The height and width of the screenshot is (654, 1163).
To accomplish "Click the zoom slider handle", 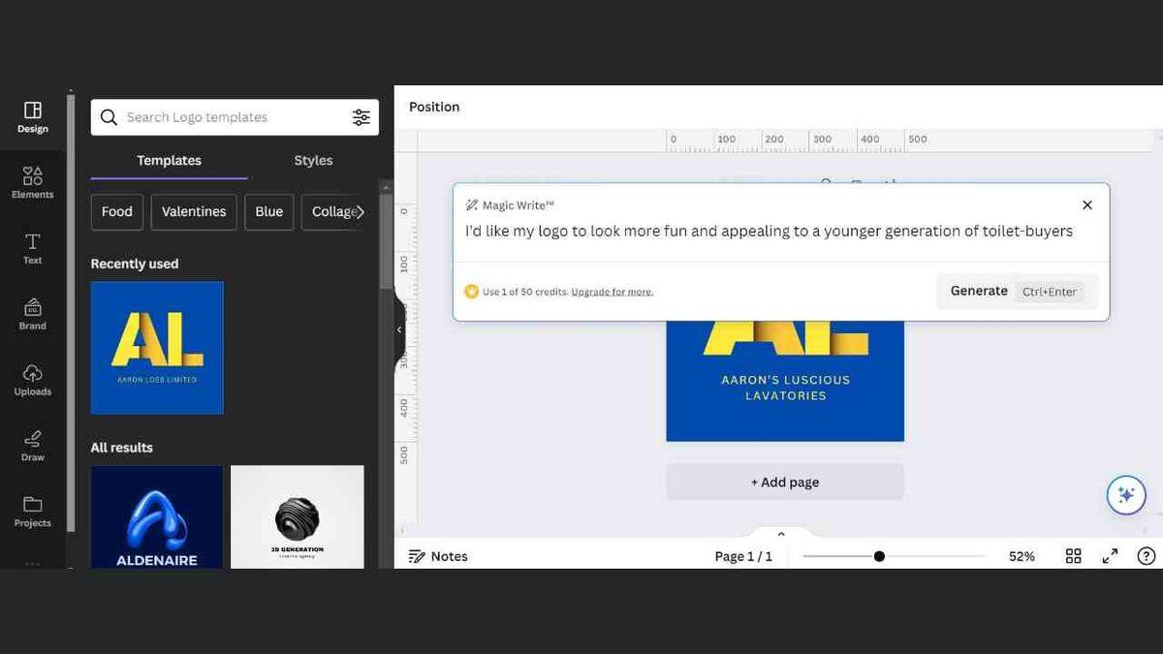I will coord(879,556).
